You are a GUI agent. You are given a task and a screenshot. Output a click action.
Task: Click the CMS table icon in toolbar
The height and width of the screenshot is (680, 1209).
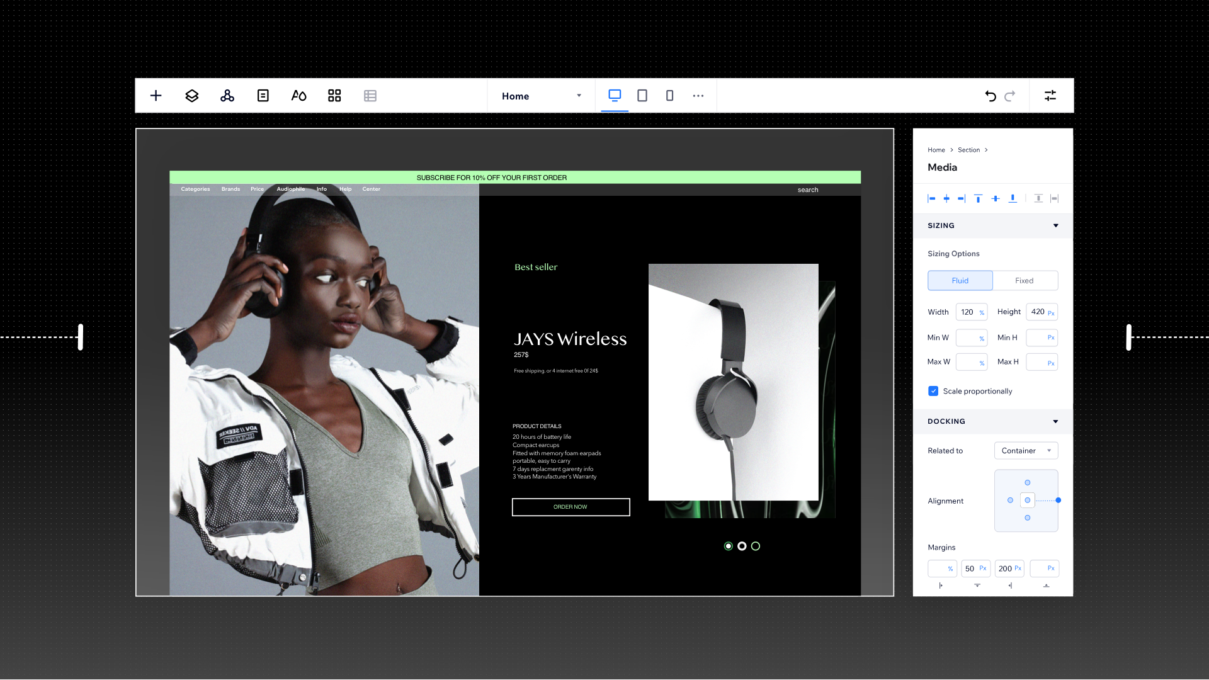(x=370, y=95)
